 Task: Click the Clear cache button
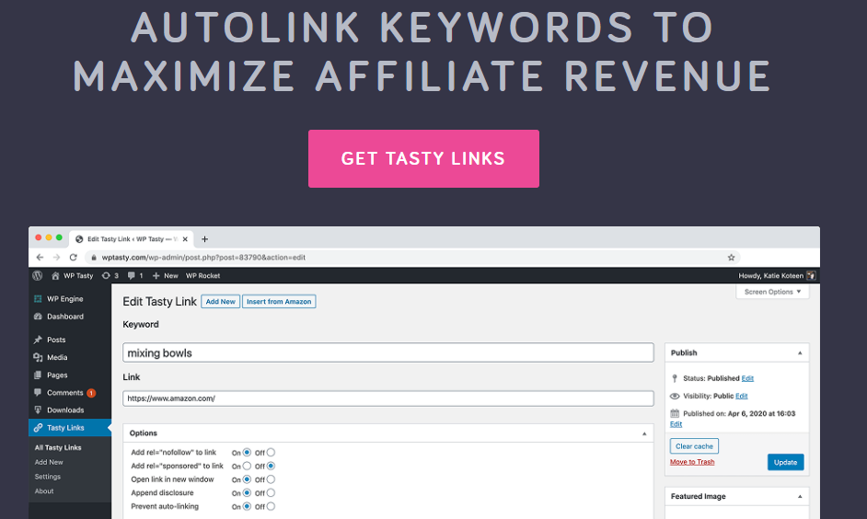click(694, 446)
